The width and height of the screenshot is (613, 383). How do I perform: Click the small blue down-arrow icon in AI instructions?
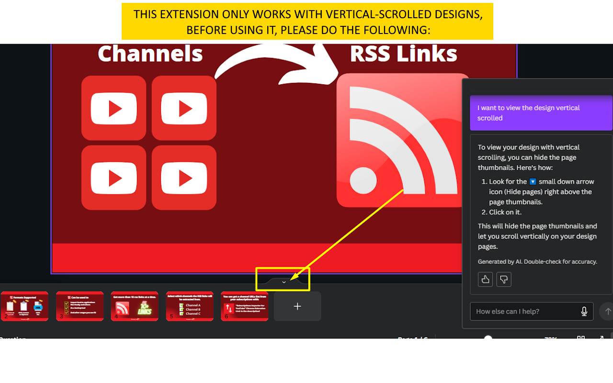(x=532, y=181)
